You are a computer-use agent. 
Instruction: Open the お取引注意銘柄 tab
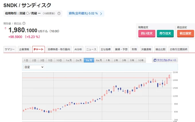pos(179,49)
